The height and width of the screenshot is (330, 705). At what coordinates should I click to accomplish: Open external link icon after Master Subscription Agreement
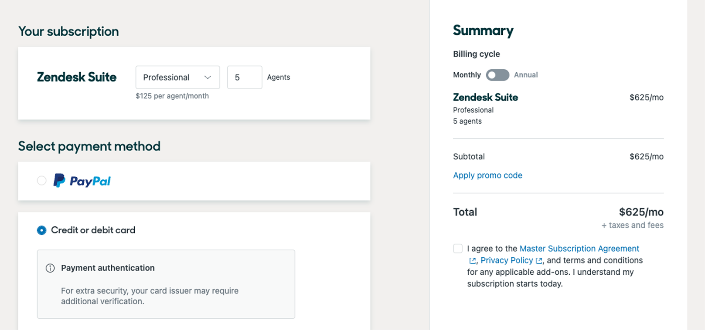point(472,261)
